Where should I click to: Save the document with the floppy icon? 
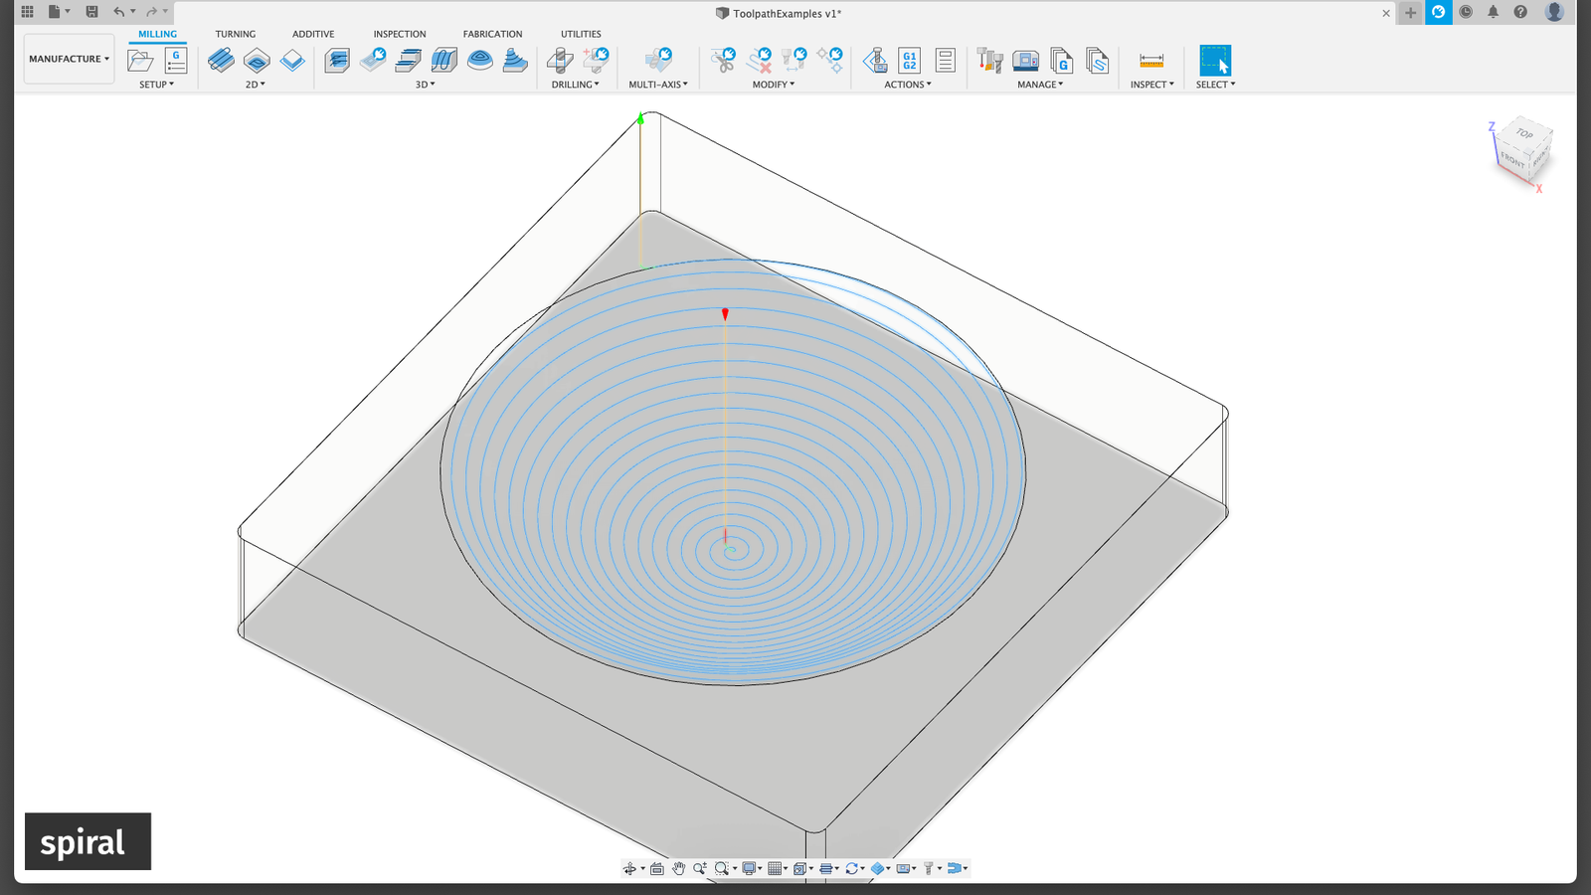(x=91, y=12)
